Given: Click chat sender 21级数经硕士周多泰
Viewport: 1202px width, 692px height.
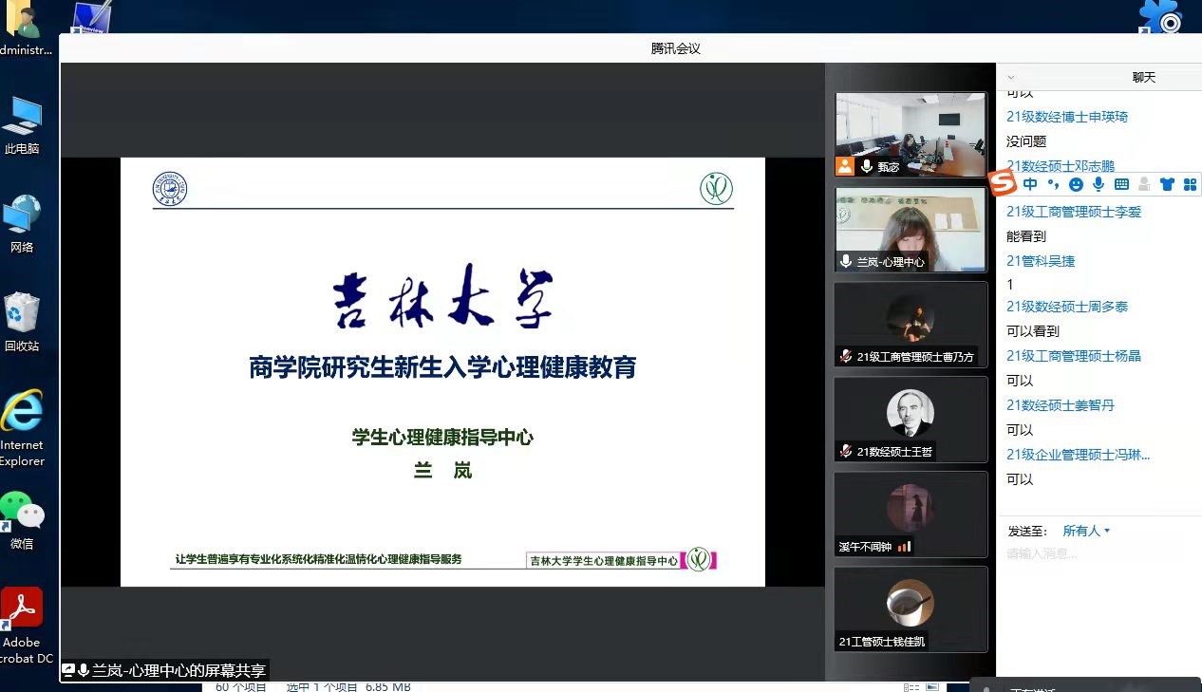Looking at the screenshot, I should pyautogui.click(x=1067, y=307).
